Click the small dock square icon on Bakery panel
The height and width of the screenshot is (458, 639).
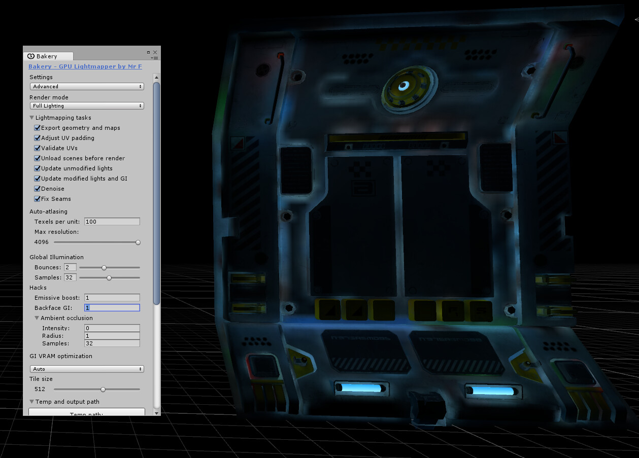point(148,52)
